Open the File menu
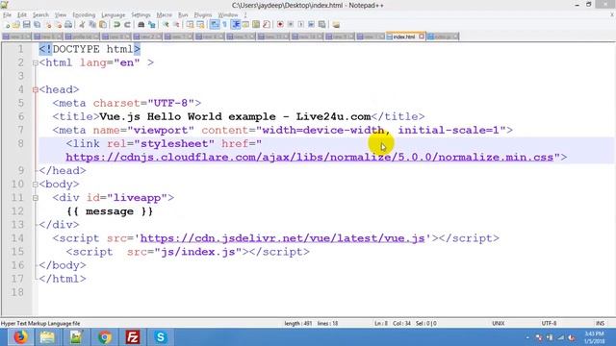 point(7,15)
